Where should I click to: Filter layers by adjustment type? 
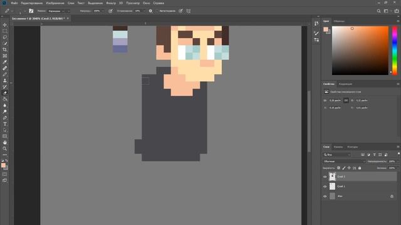click(368, 154)
